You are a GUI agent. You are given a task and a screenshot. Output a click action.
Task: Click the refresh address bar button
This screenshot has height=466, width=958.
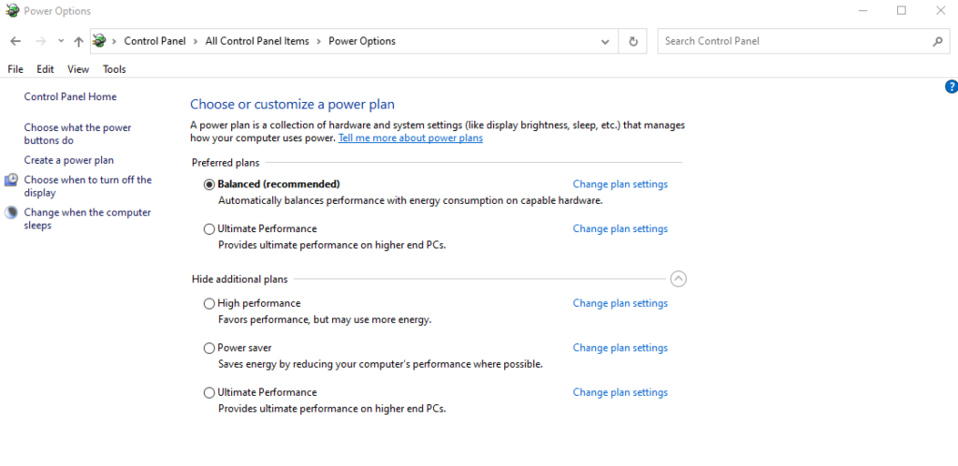pyautogui.click(x=633, y=41)
